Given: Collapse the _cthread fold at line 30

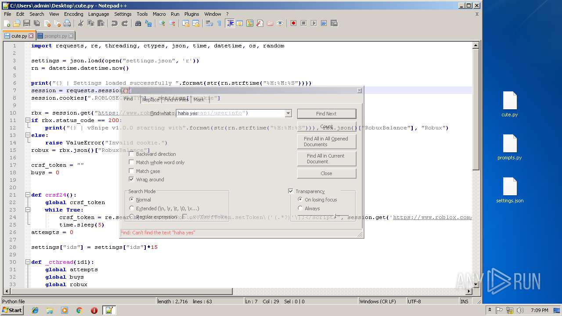Looking at the screenshot, I should (28, 262).
